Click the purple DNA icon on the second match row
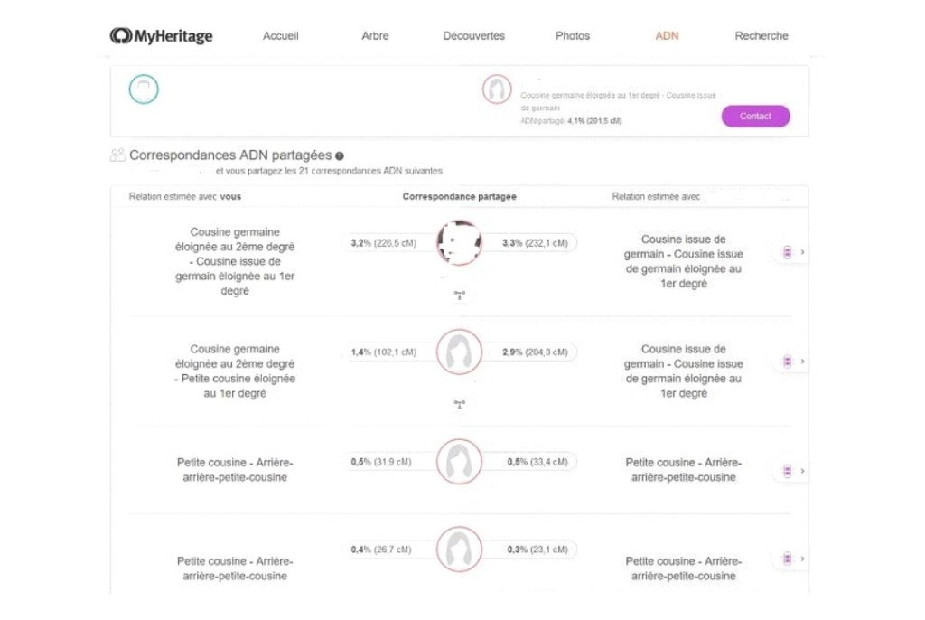The image size is (925, 620). pos(787,362)
